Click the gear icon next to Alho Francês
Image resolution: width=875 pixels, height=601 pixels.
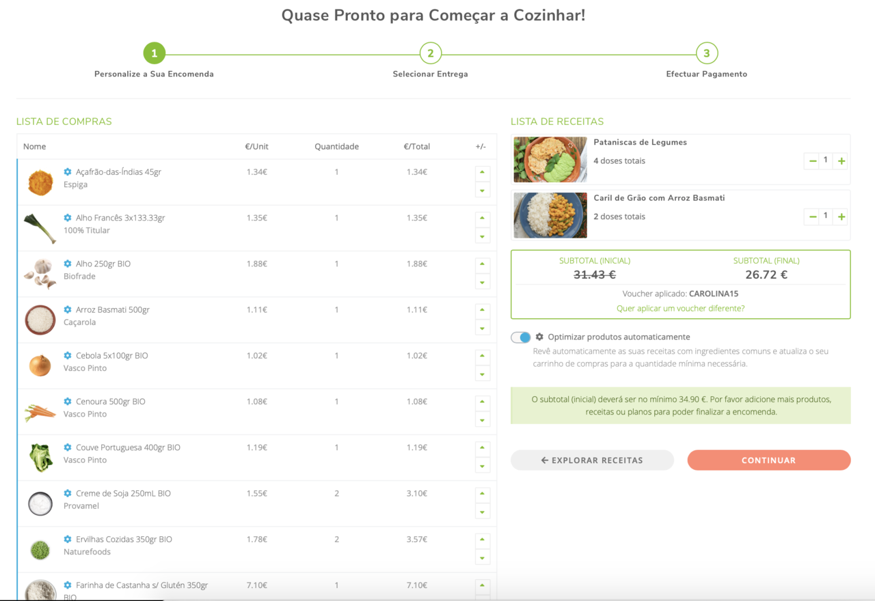68,218
